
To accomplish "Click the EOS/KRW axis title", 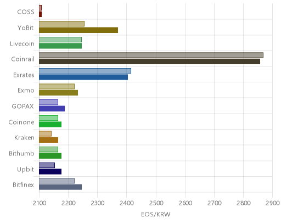I will (x=156, y=214).
